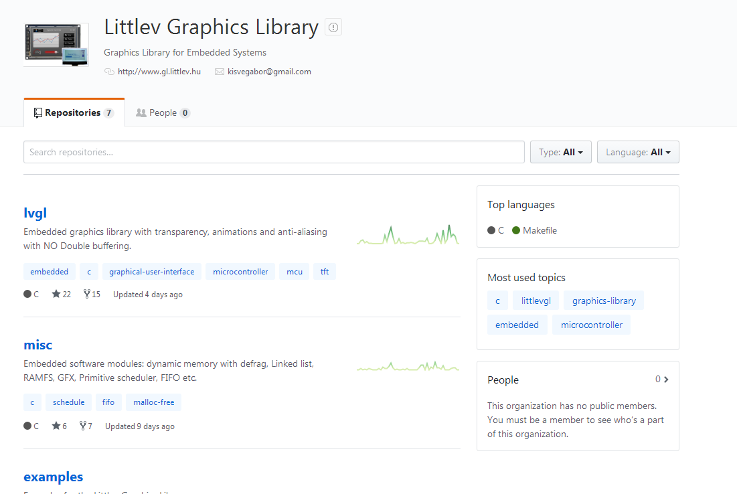Filter by Makefile in Top languages
737x494 pixels.
pos(534,230)
